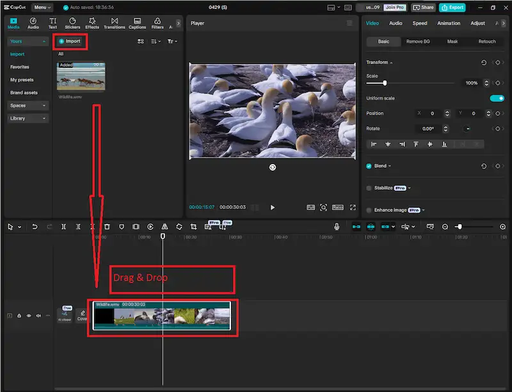Open fullscreen preview in the player
Screen dimensions: 512x392
point(353,208)
